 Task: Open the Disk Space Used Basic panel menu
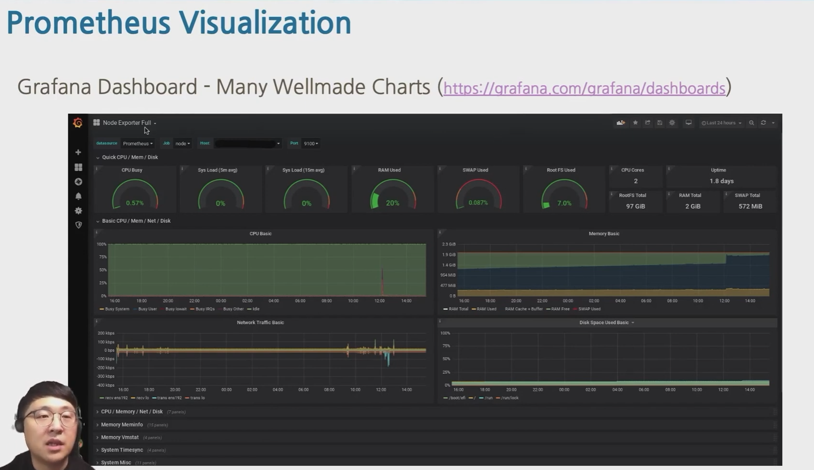(606, 322)
